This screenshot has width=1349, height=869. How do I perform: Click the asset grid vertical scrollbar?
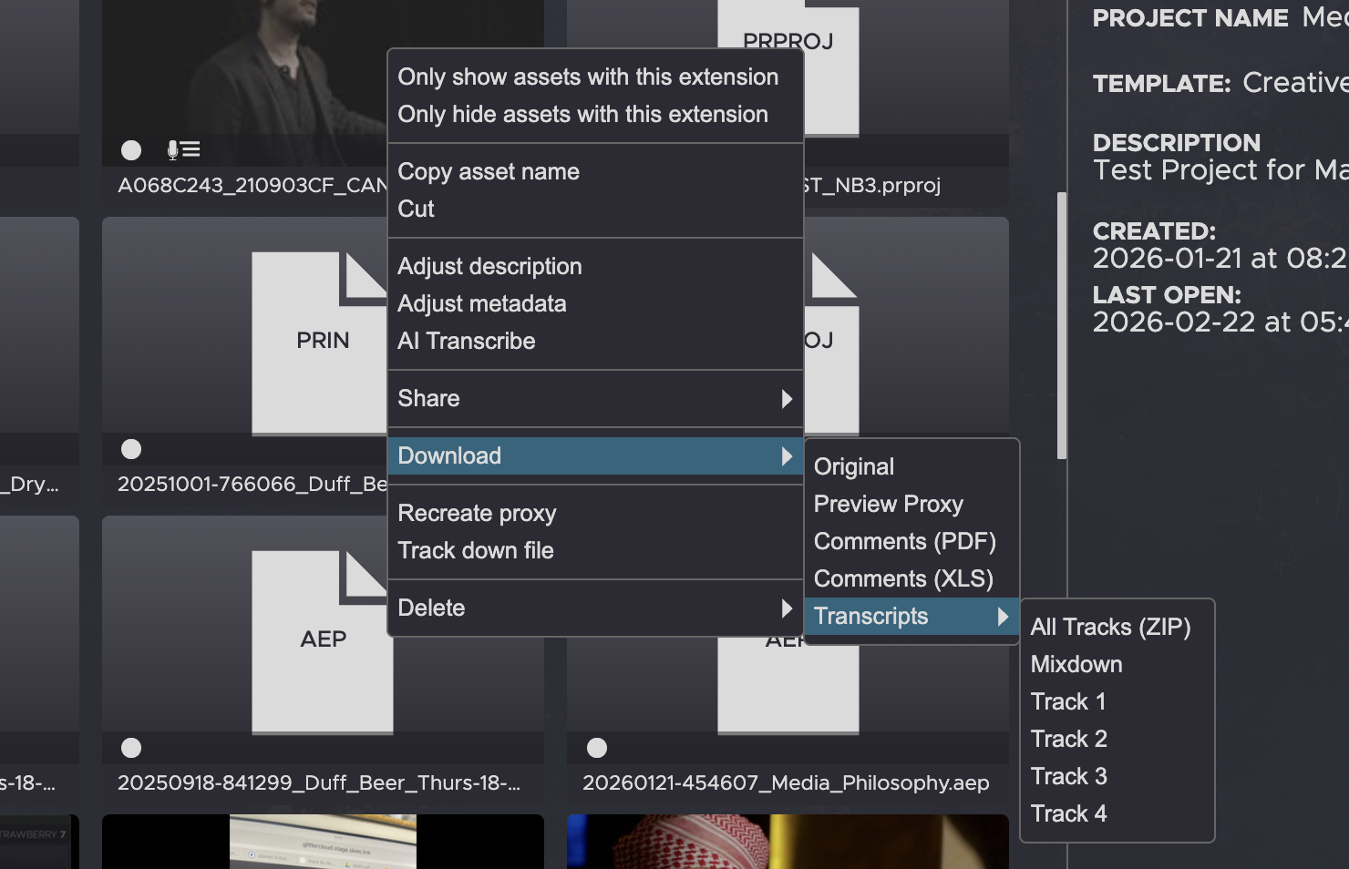point(1061,325)
